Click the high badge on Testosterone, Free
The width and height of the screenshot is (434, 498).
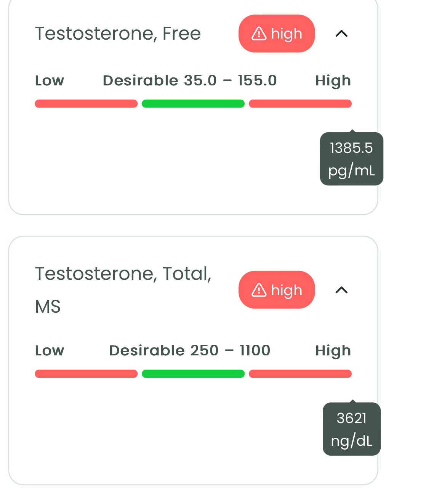point(277,34)
